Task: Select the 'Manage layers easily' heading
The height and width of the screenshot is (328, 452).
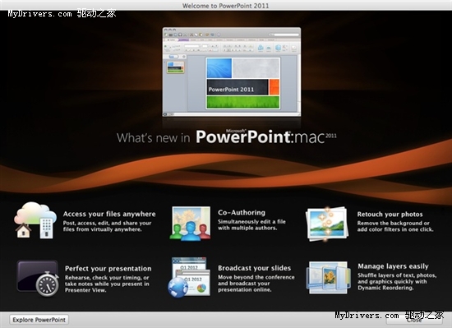Action: coord(393,266)
